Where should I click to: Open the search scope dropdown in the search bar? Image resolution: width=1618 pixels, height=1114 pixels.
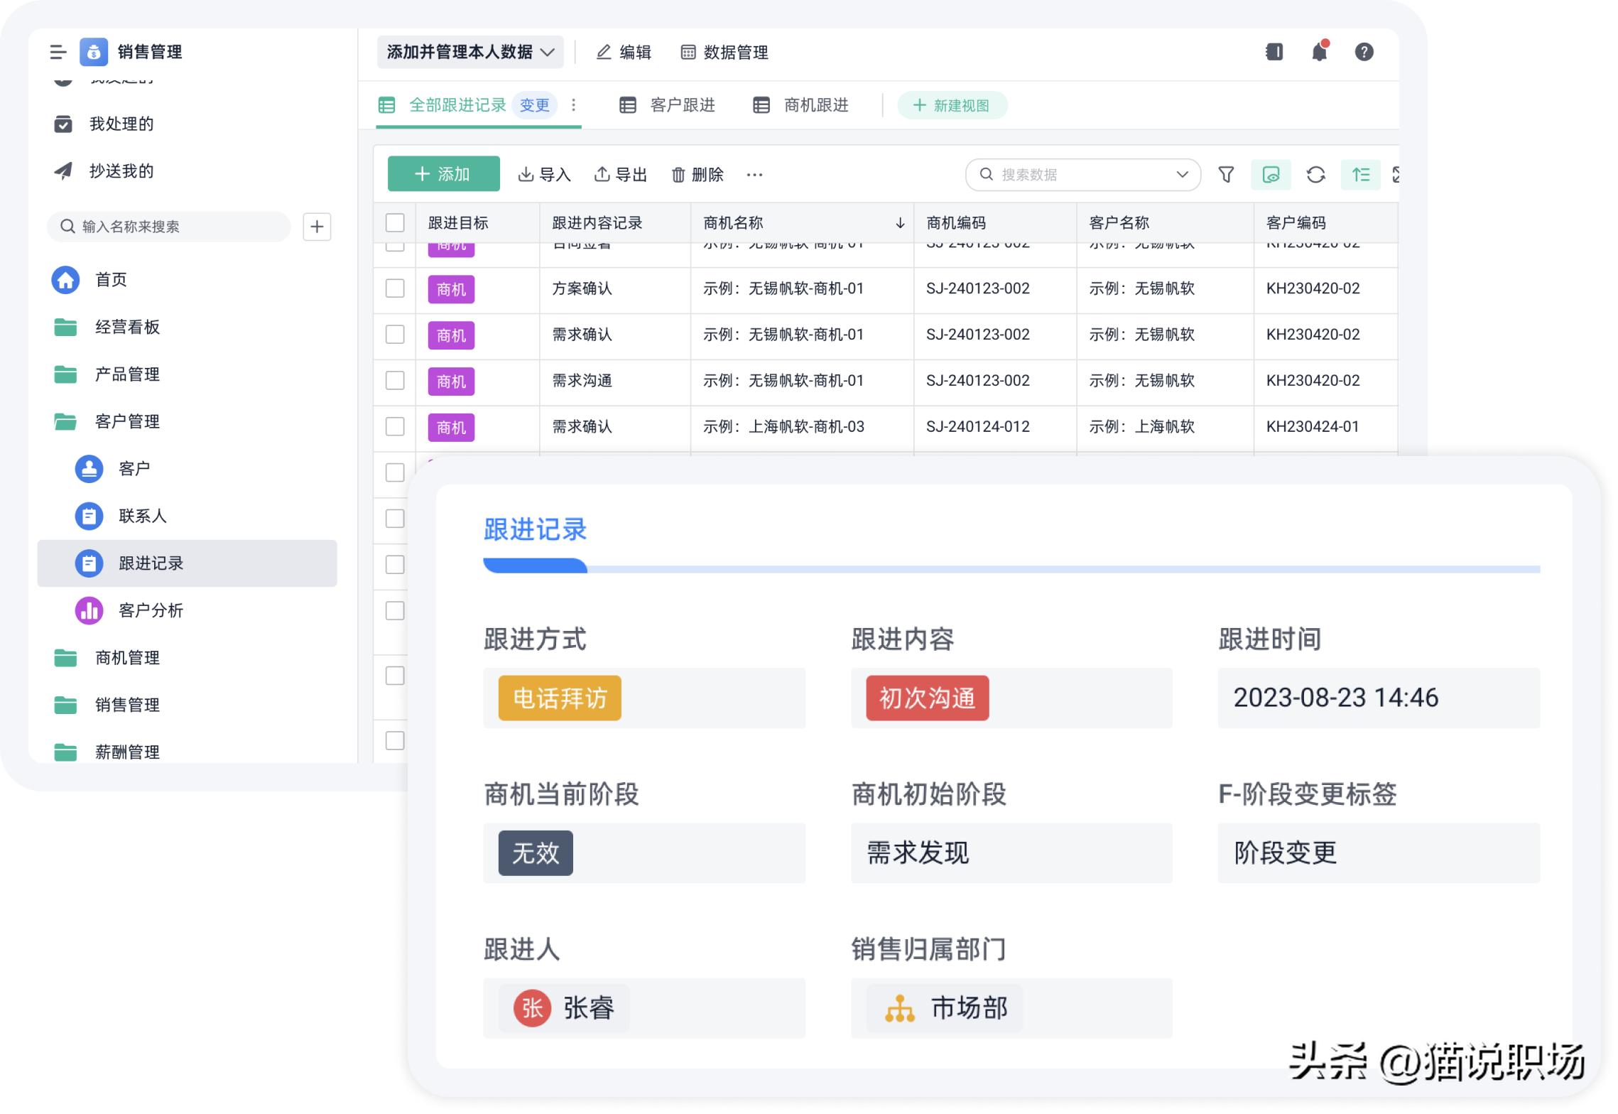pyautogui.click(x=1181, y=174)
